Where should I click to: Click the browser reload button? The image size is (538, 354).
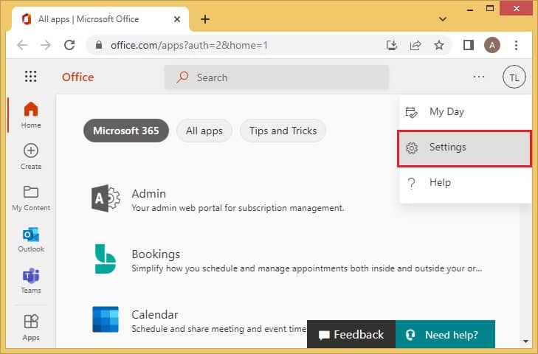(x=69, y=45)
